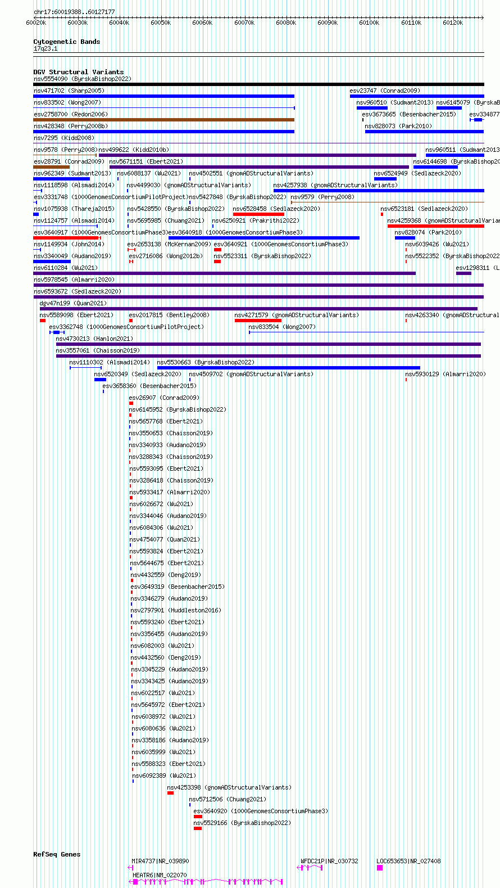
Task: Open esv2653138 (McKernan2009) variant
Action: [169, 244]
